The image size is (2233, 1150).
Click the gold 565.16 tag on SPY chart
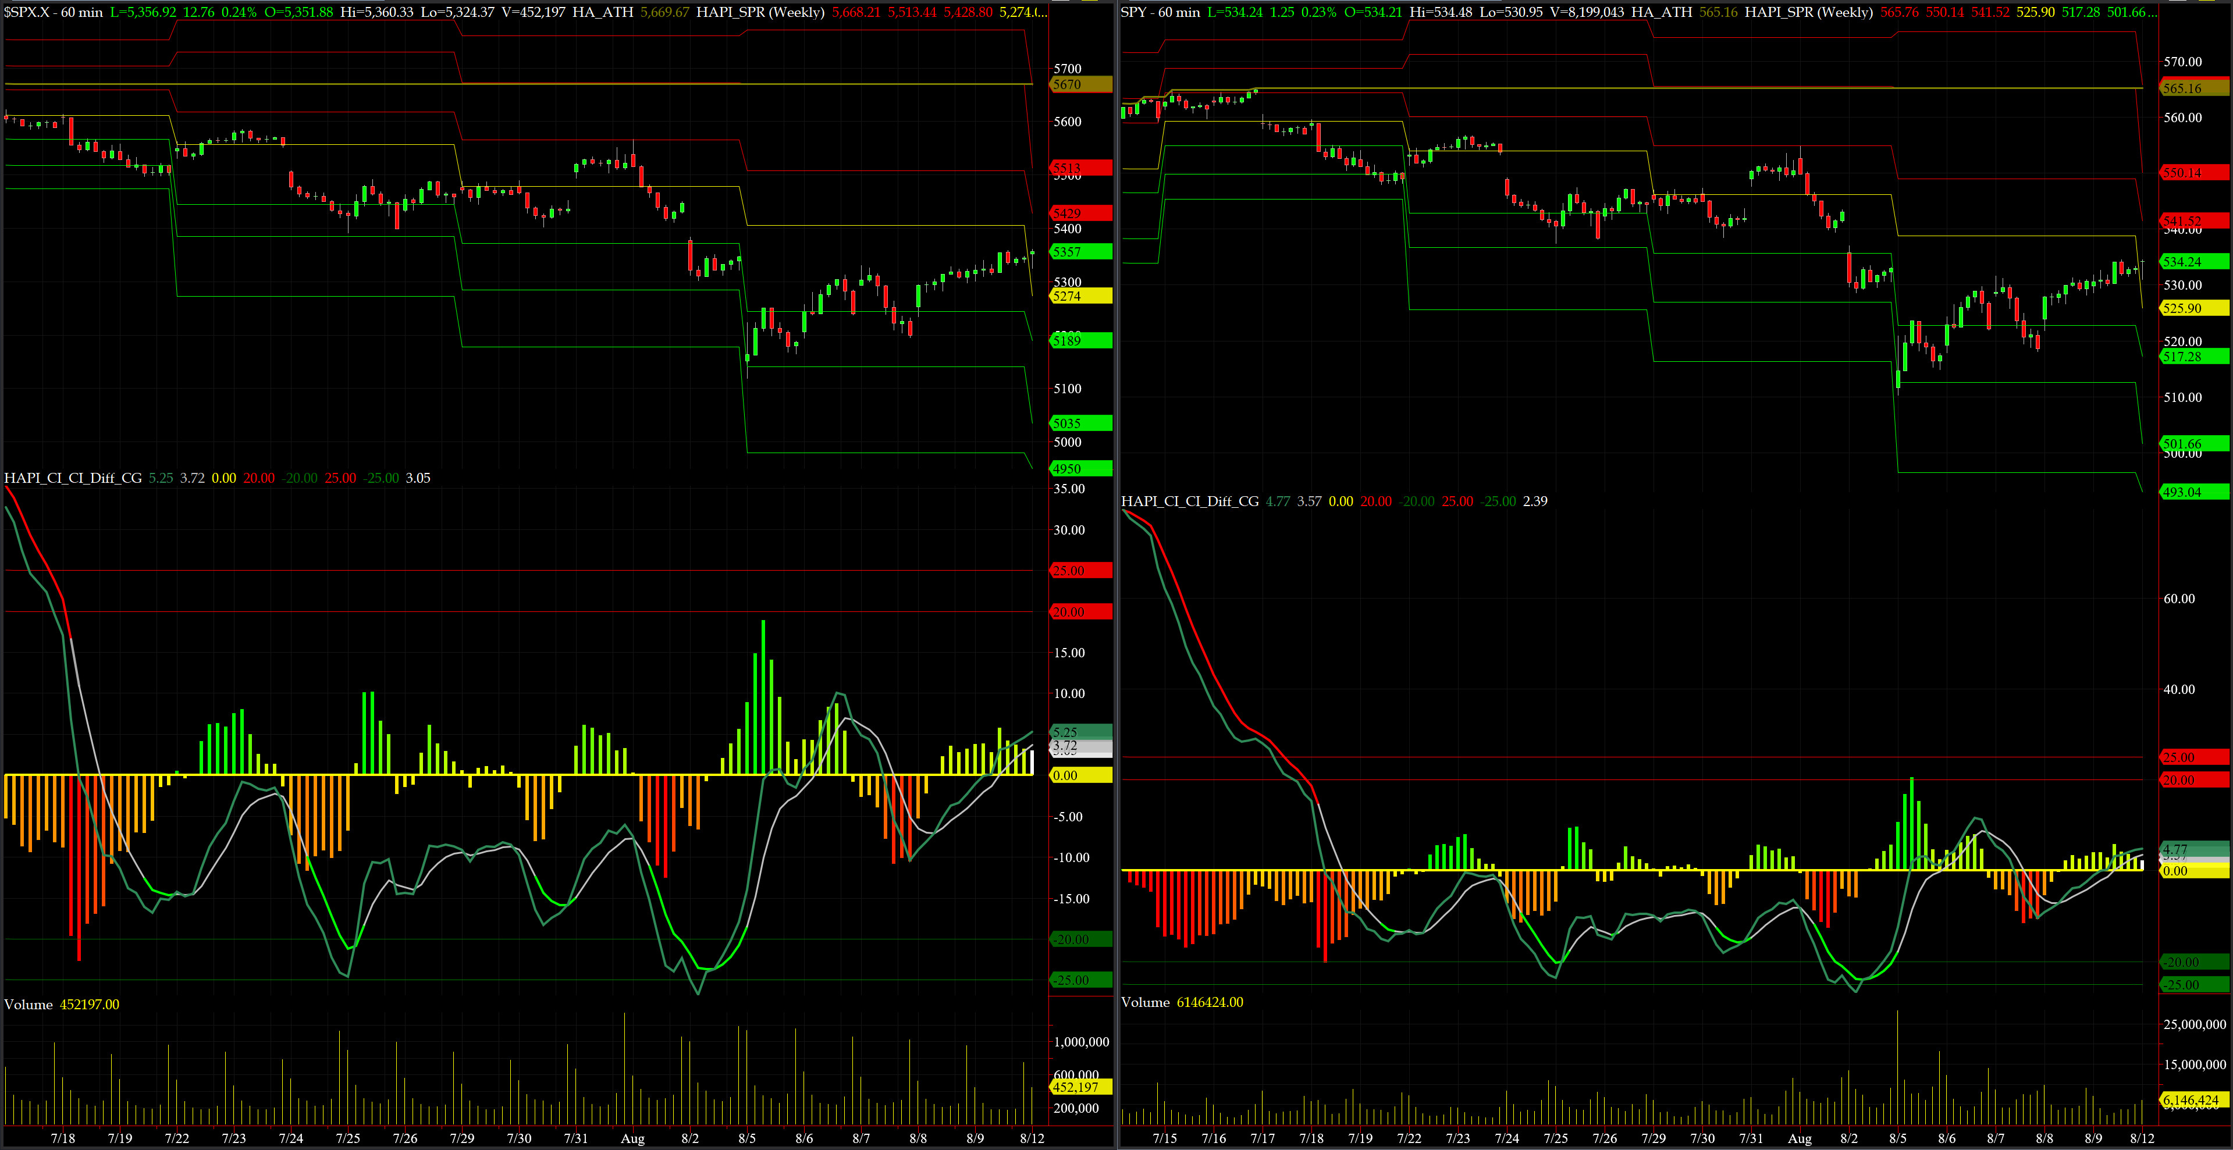pos(2193,88)
